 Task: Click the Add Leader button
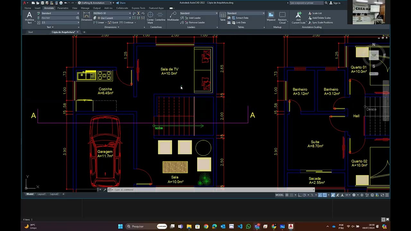[193, 18]
